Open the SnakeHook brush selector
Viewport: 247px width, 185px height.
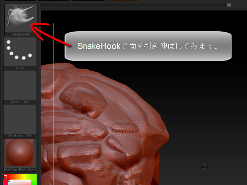click(21, 20)
